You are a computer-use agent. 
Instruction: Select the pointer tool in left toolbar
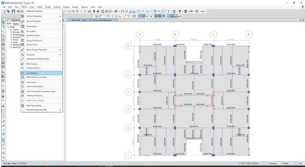click(x=3, y=22)
